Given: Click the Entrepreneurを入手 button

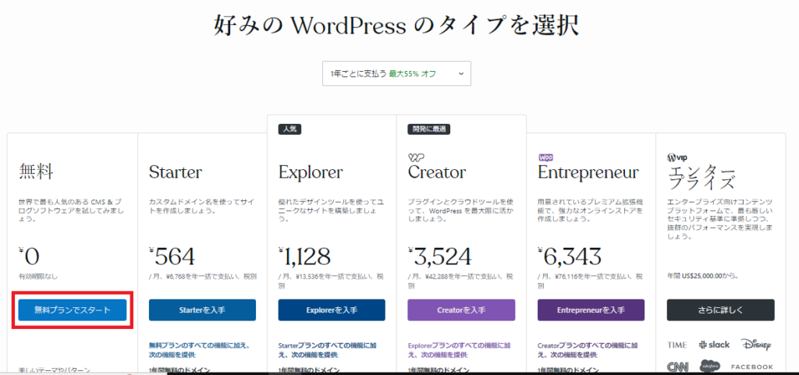Looking at the screenshot, I should point(591,310).
